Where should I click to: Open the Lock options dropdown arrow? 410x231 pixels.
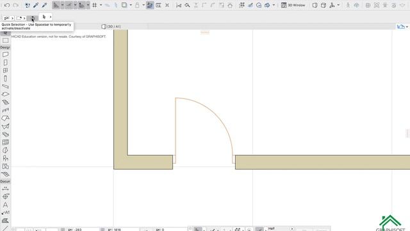coord(143,5)
